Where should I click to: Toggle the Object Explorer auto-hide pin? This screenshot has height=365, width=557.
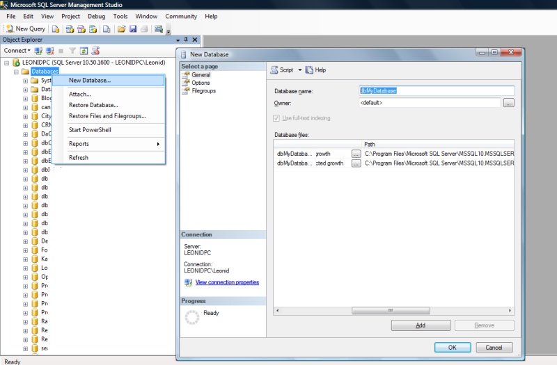pos(186,40)
